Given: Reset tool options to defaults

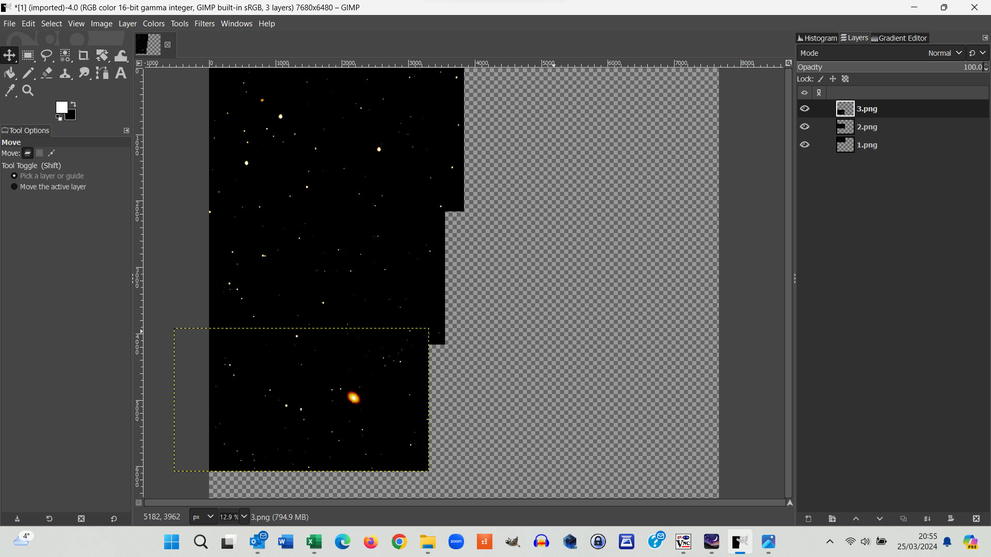Looking at the screenshot, I should [x=114, y=519].
